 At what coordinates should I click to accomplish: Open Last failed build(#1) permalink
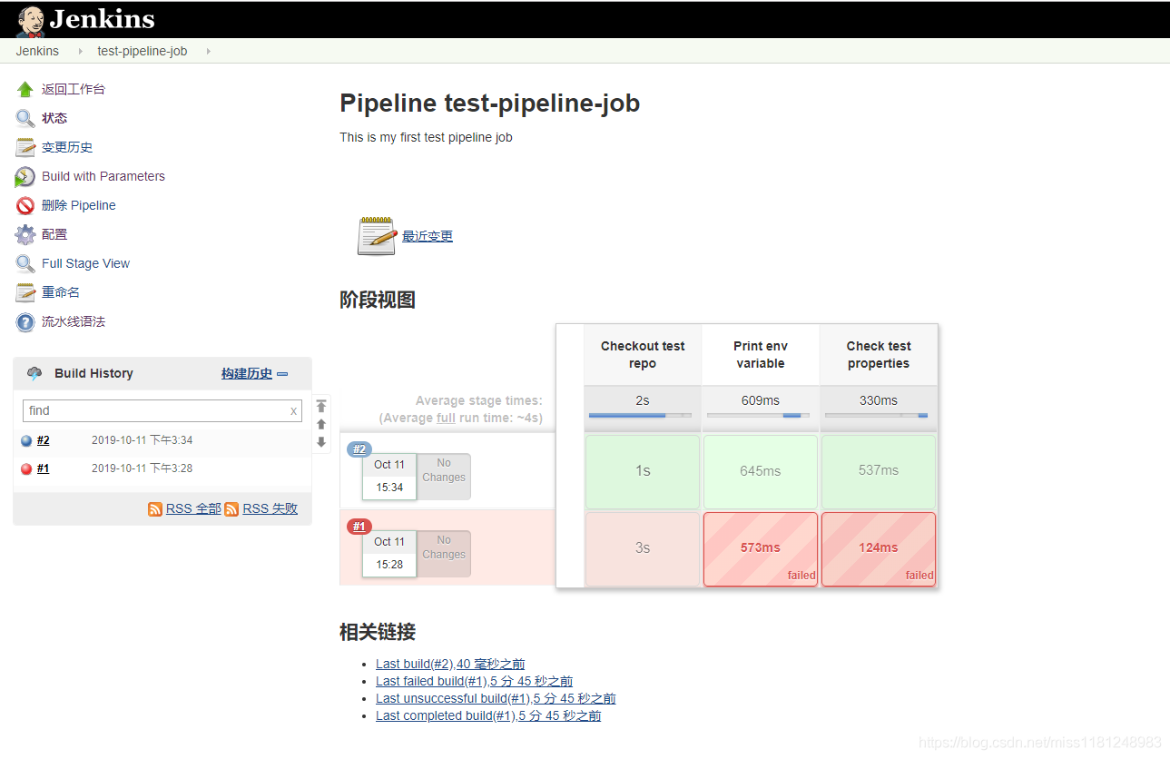(x=474, y=681)
